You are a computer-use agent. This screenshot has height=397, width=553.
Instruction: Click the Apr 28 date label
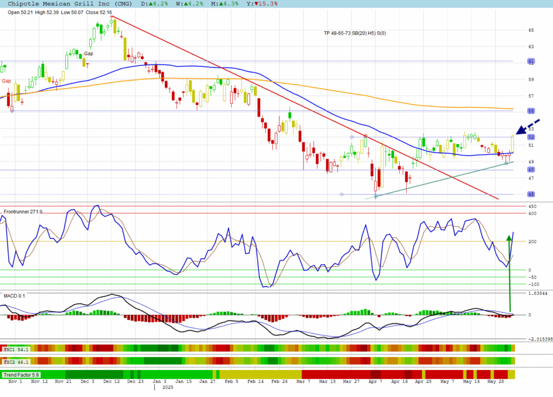click(x=423, y=381)
